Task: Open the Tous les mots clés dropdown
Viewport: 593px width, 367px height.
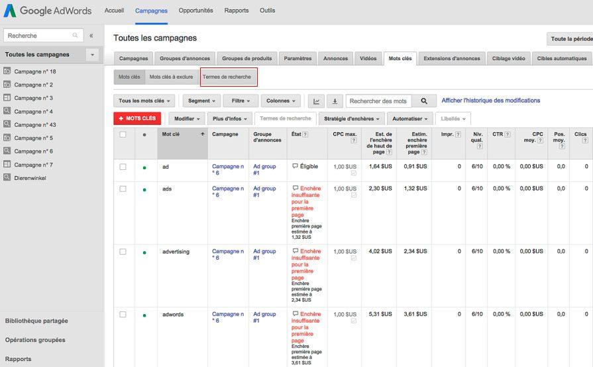Action: click(x=144, y=101)
